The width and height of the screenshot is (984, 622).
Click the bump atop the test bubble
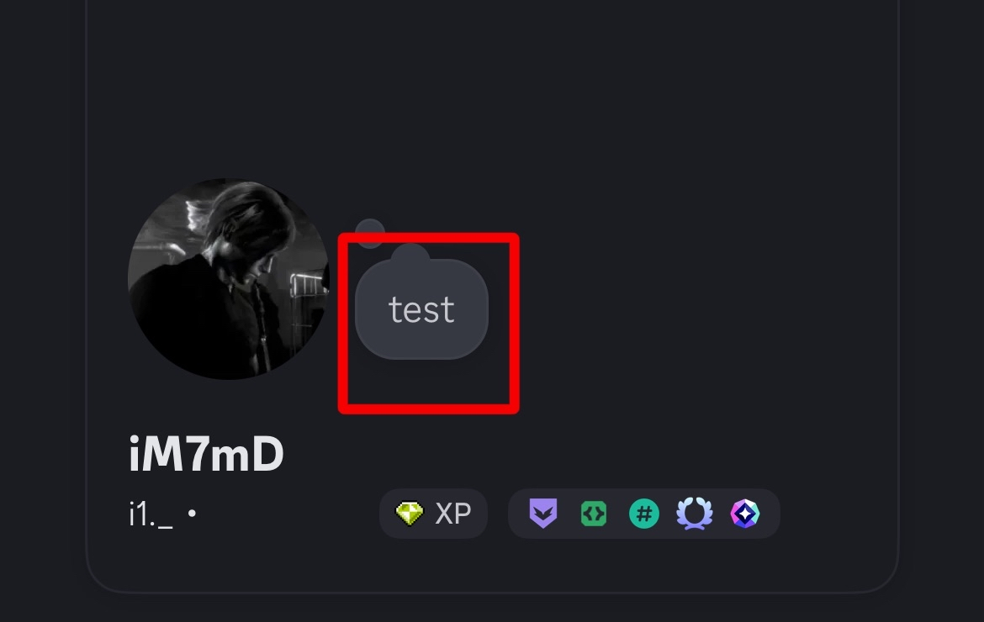coord(410,253)
